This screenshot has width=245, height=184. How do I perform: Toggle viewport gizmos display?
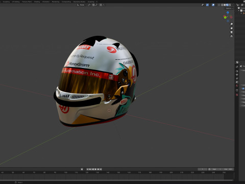207,5
